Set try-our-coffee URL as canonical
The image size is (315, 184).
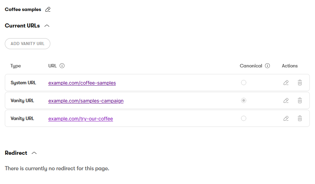[x=244, y=119]
